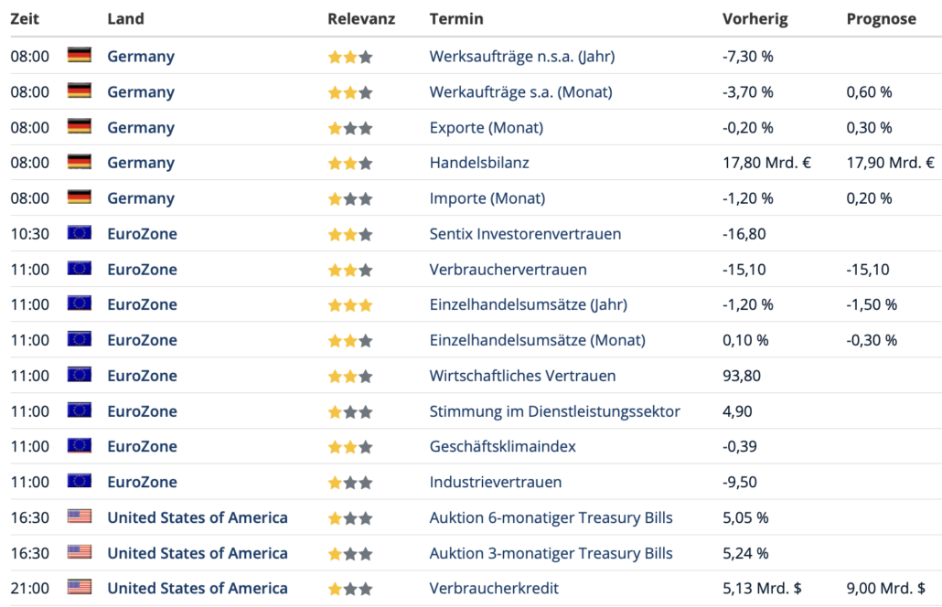Click the Relevanz column header

pos(361,18)
